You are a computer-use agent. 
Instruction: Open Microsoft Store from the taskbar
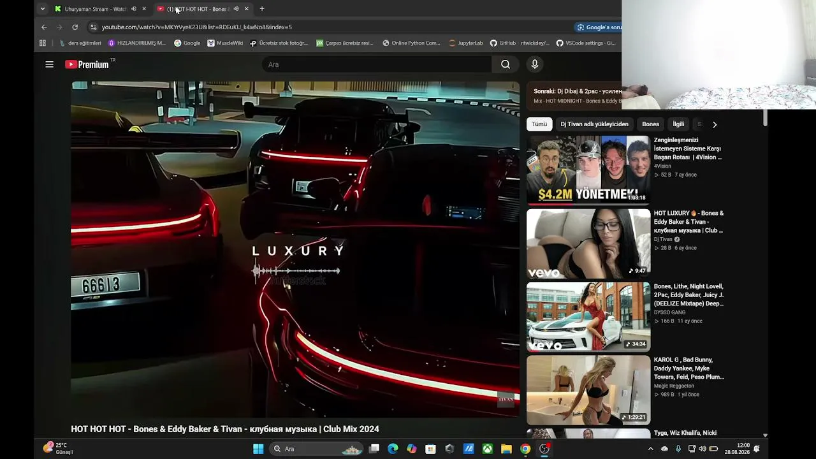pyautogui.click(x=430, y=449)
